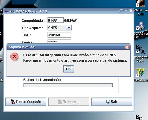The height and width of the screenshot is (120, 148).
Task: Select the CNES combo box field
Action: coord(59,28)
